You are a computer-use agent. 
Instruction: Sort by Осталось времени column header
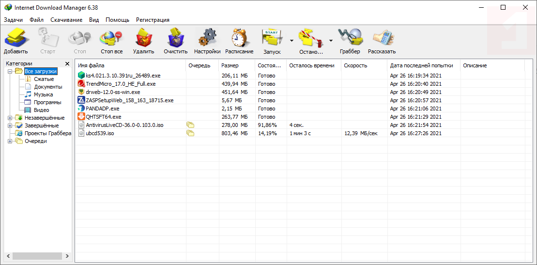click(314, 65)
